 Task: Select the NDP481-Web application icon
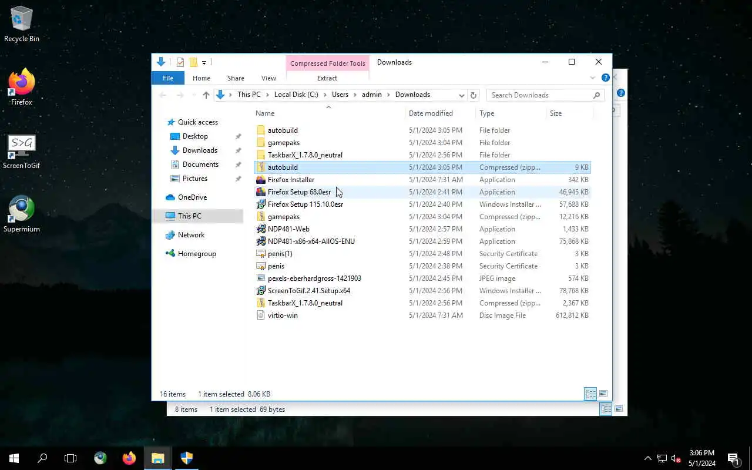[x=261, y=229]
